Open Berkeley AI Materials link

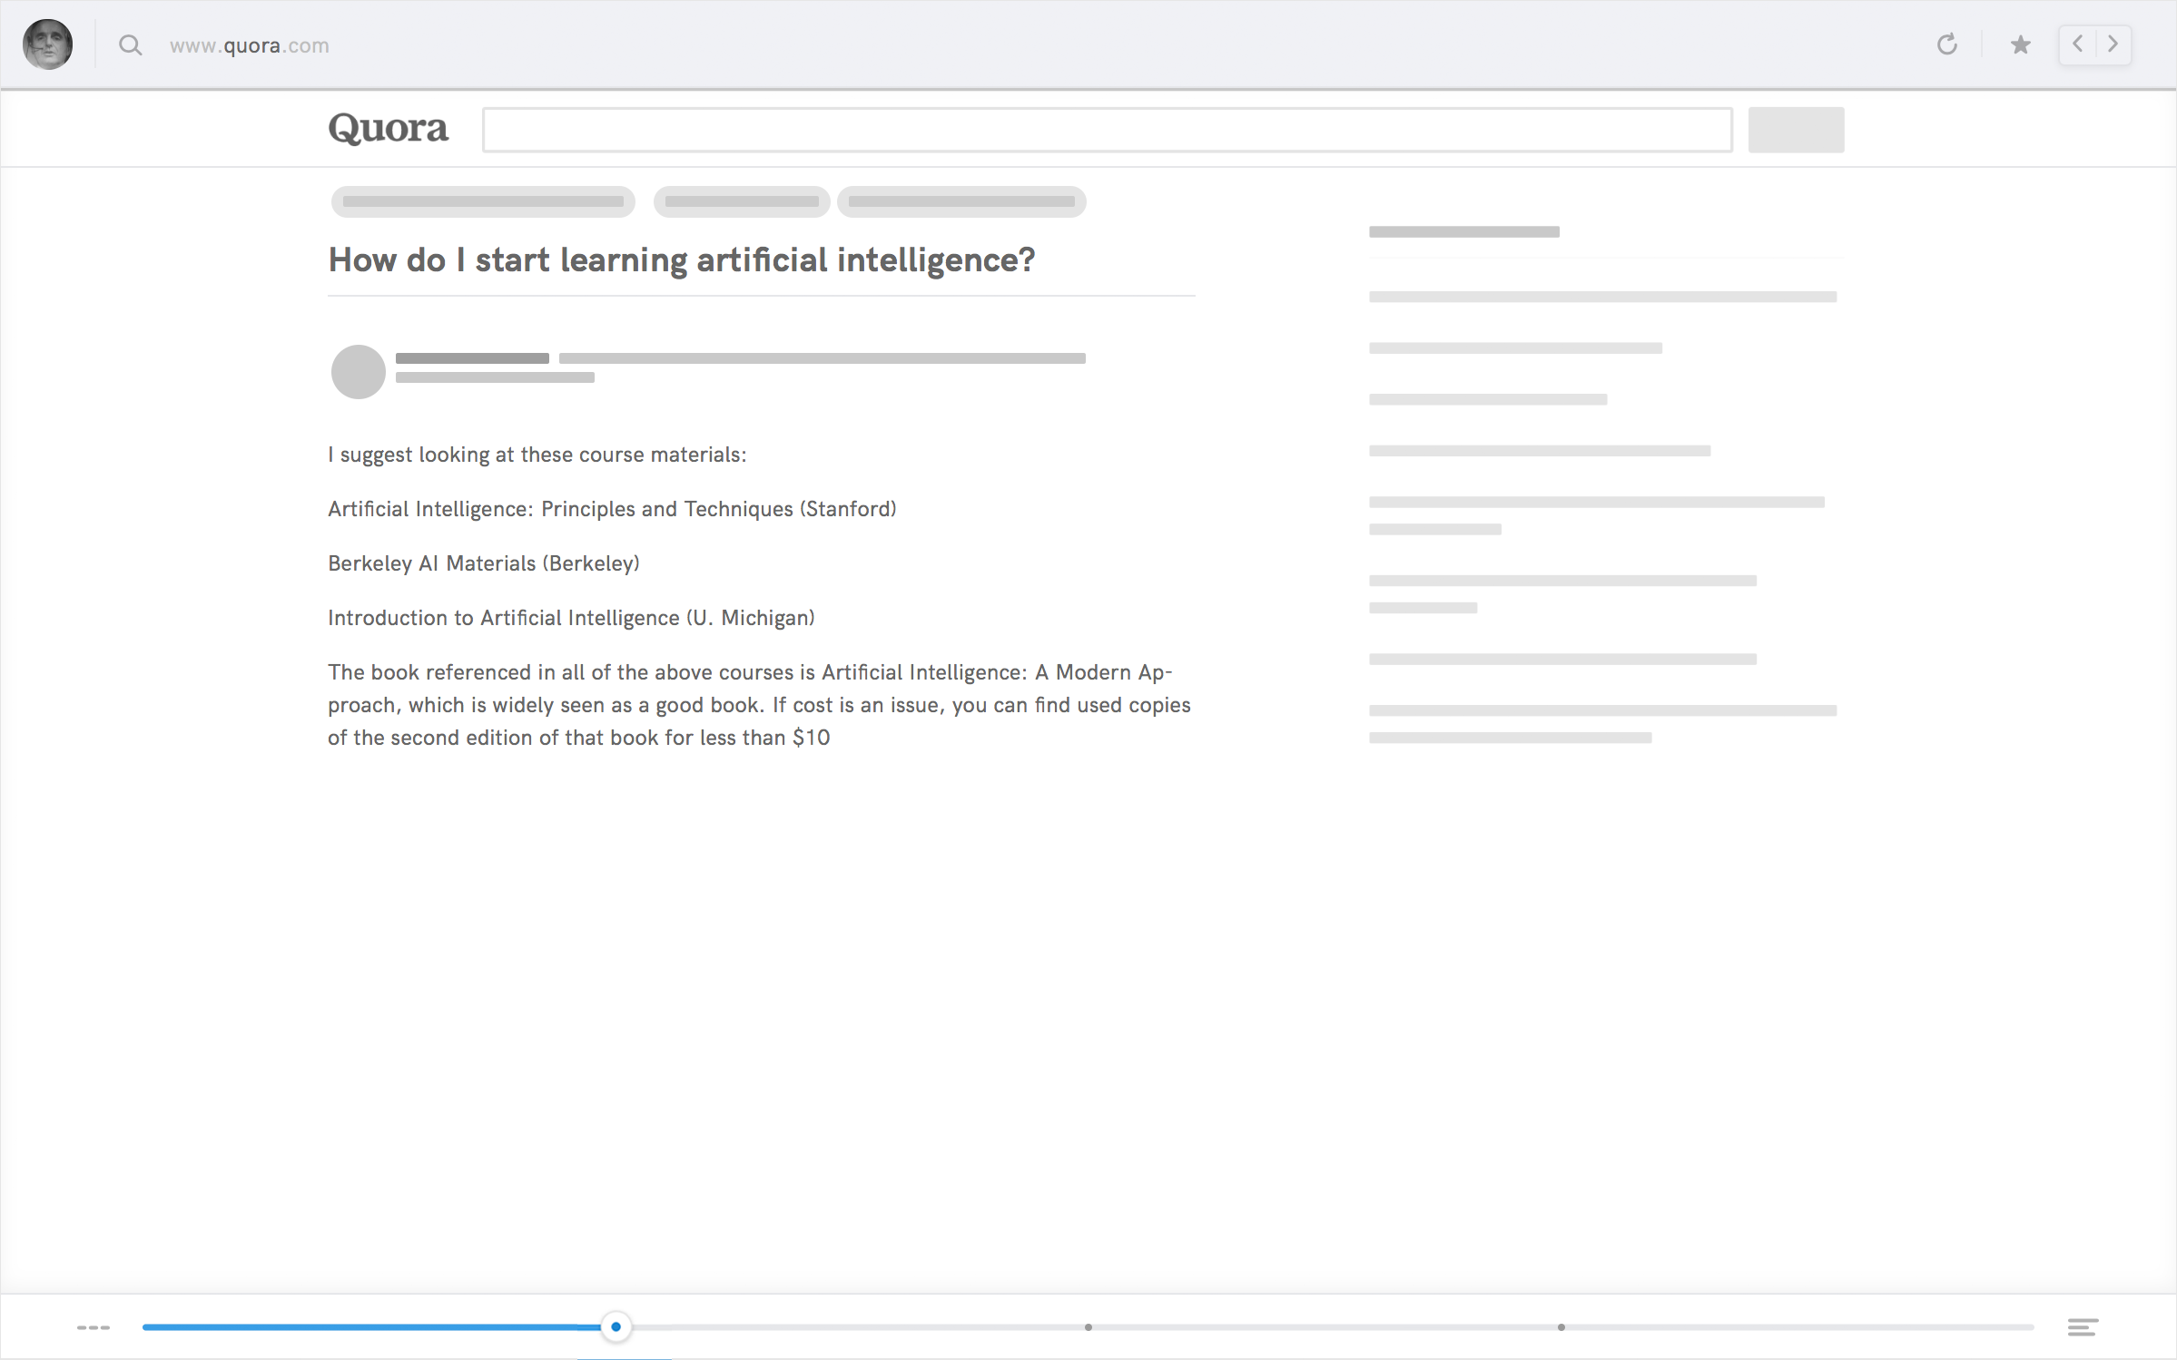point(484,563)
